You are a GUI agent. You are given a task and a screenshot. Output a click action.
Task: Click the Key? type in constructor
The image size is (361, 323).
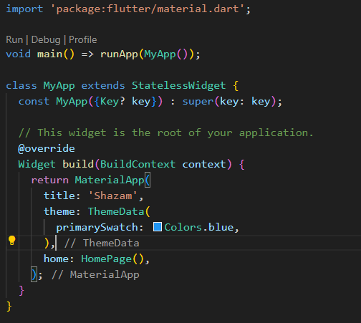(x=112, y=102)
